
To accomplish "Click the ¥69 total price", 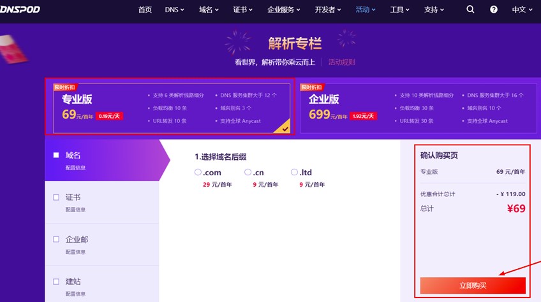I will (516, 208).
